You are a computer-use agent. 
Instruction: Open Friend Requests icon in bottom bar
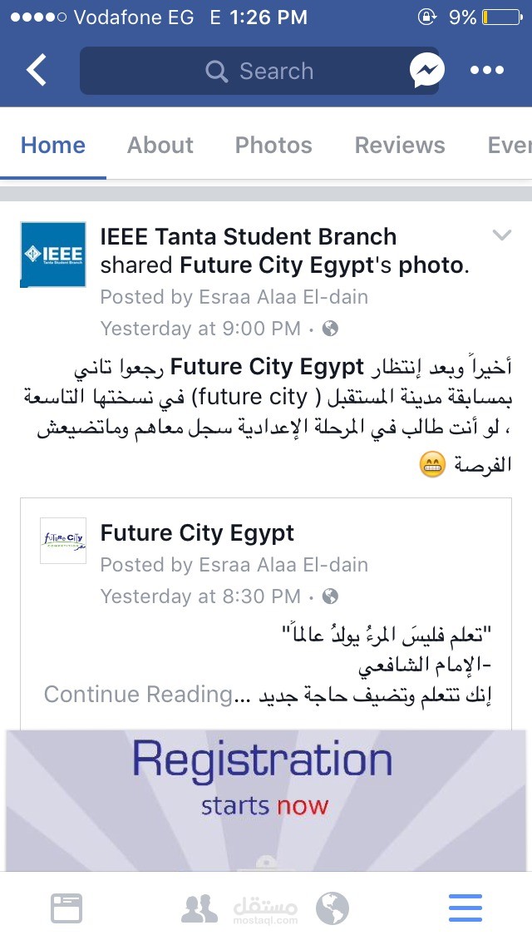pos(199,908)
